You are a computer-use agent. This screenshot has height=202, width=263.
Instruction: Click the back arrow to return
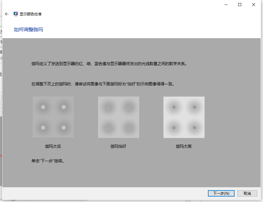point(6,13)
